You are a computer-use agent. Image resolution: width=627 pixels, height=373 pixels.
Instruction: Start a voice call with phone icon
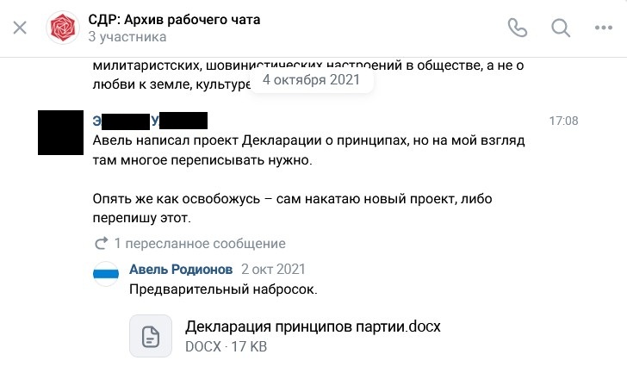pos(517,28)
